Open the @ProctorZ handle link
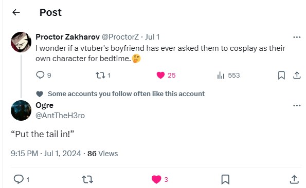Screen dimensions: 306x188 coord(120,37)
